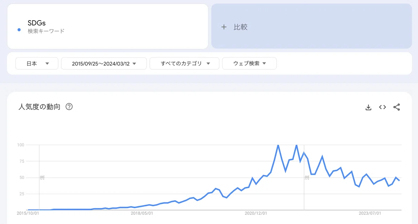Click the blue dot beside the SDGs keyword
The image size is (418, 224).
pos(19,30)
